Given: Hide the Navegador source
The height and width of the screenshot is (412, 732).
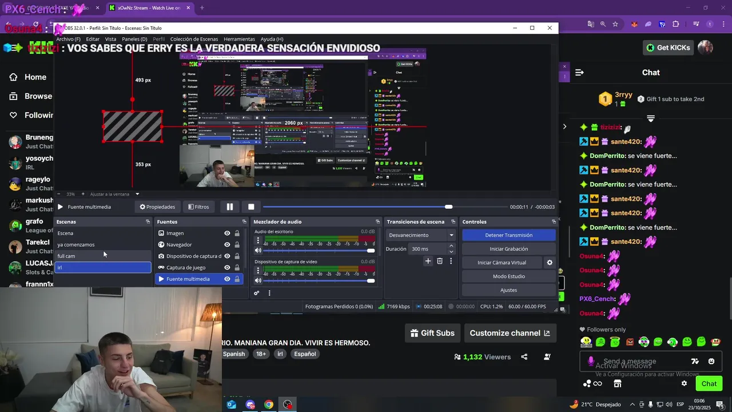Looking at the screenshot, I should (x=227, y=244).
